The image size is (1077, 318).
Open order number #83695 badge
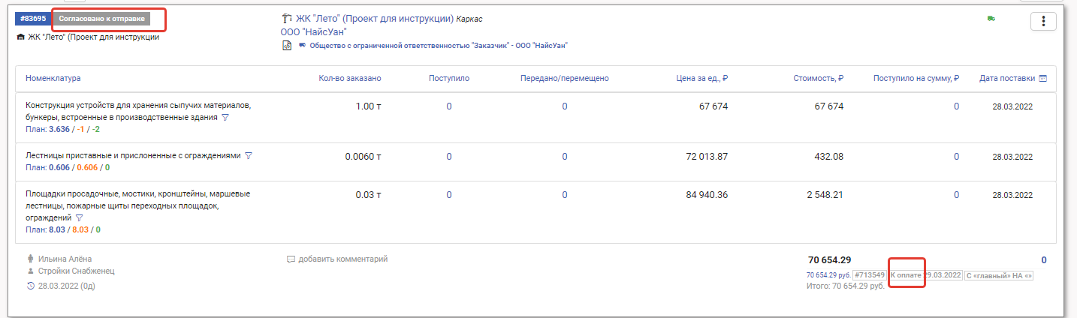33,18
